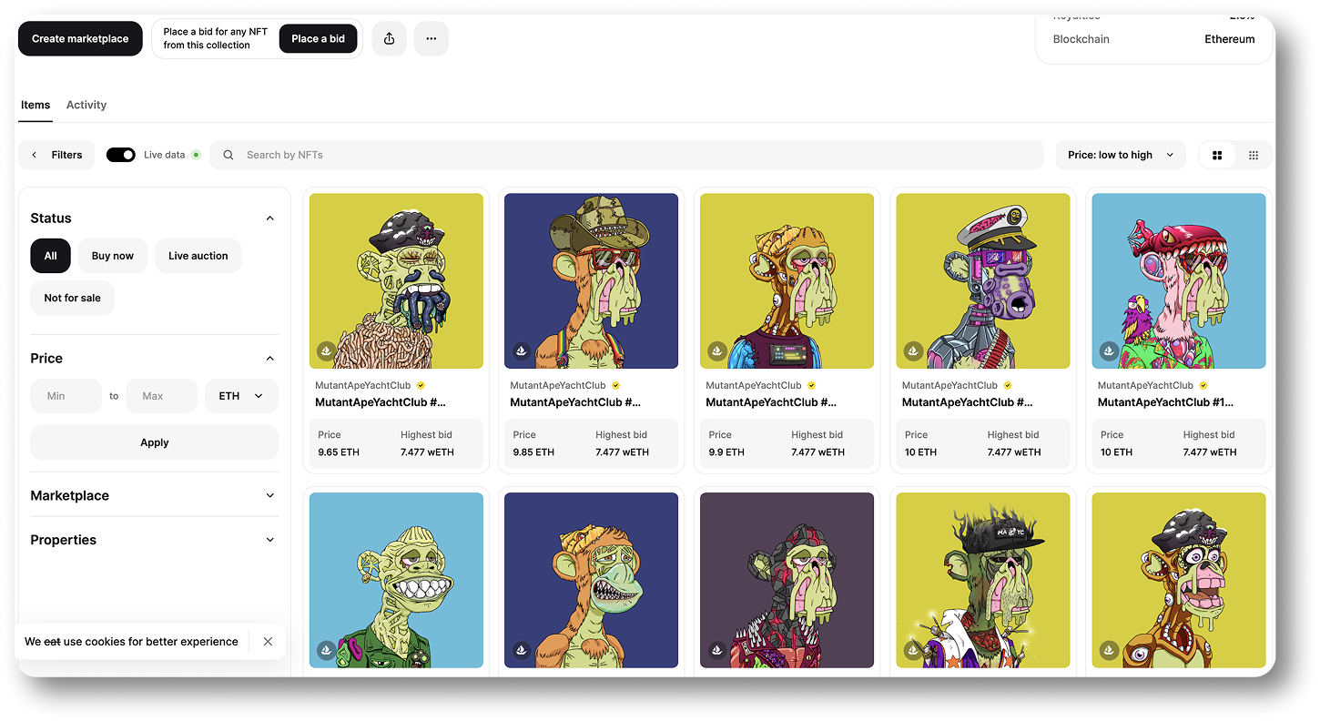Click the 9.85 ETH price value
The image size is (1320, 721).
pyautogui.click(x=533, y=452)
